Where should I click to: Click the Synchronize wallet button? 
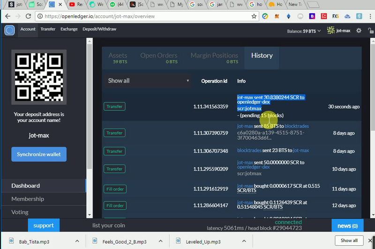pos(39,154)
